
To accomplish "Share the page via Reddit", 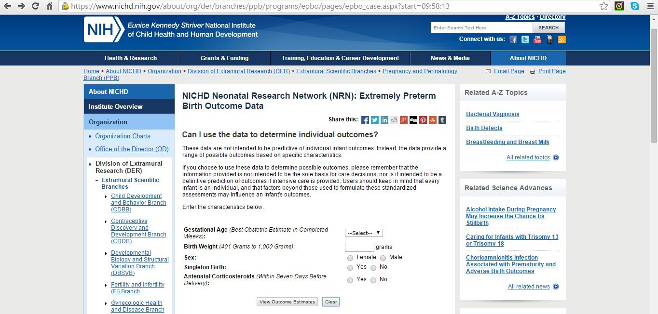I will point(394,119).
